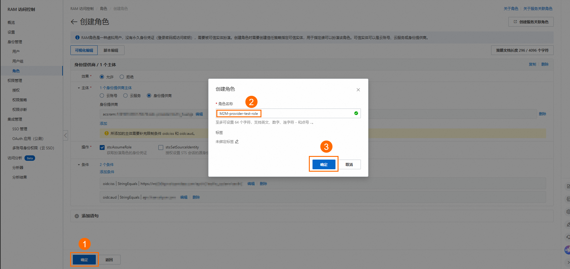Click 确定 in the 创建角色 dialog
The width and height of the screenshot is (570, 269).
point(324,164)
